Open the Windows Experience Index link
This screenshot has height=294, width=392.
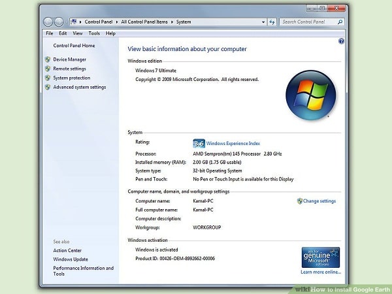pos(233,143)
